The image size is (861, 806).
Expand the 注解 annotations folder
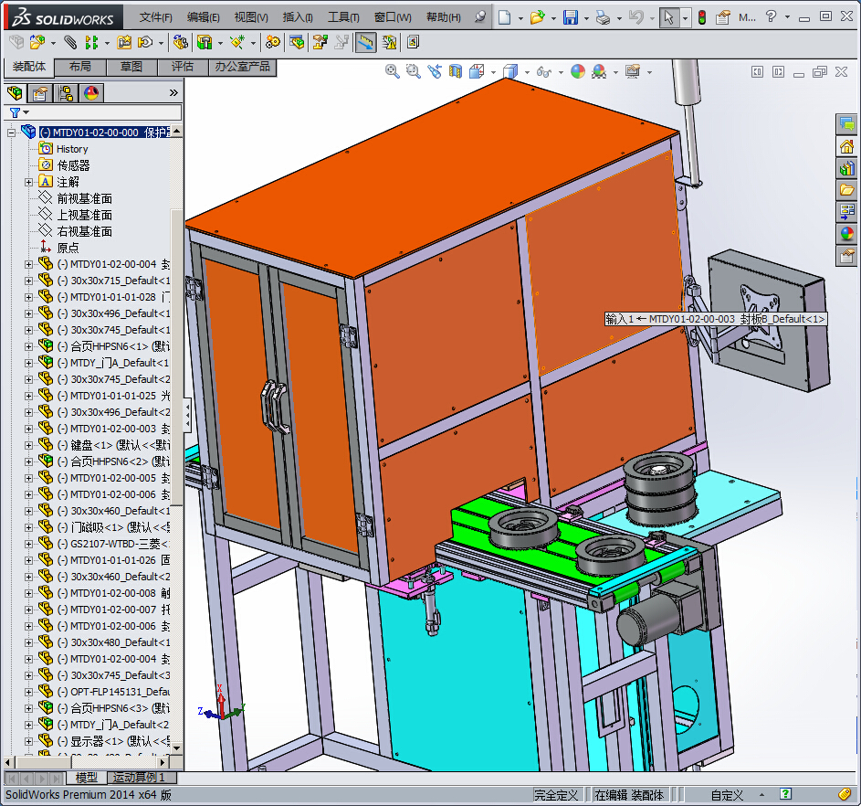coord(28,182)
